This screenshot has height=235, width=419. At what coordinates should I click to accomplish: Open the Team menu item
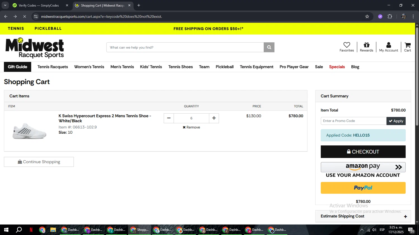pos(204,67)
